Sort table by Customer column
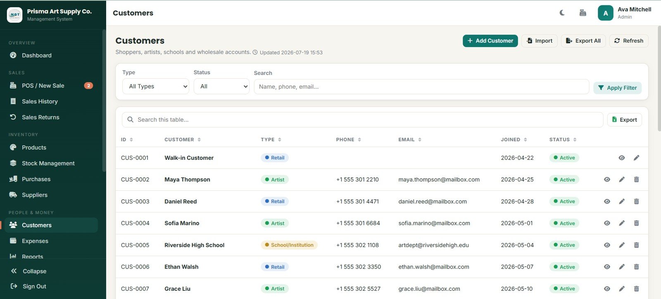Viewport: 661px width, 299px height. (183, 140)
